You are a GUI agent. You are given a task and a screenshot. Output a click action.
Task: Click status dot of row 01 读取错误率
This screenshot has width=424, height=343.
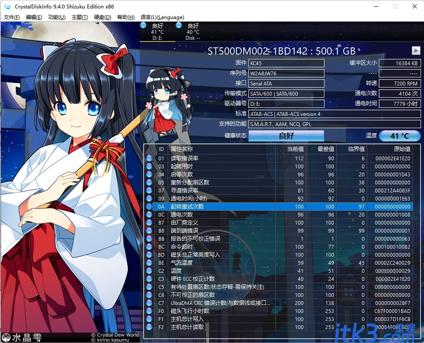(149, 158)
